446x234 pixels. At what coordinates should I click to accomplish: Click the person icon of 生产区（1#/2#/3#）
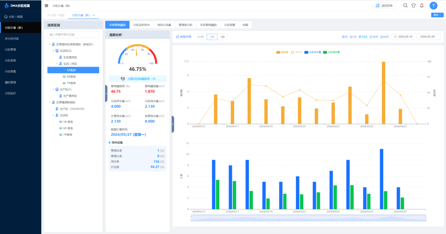pyautogui.click(x=57, y=109)
